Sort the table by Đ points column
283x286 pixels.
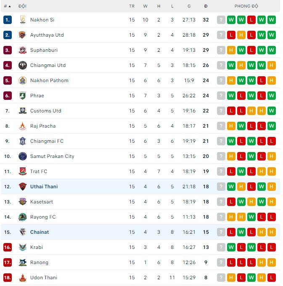(206, 6)
